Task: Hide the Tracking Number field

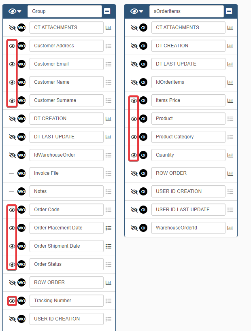Action: point(12,301)
